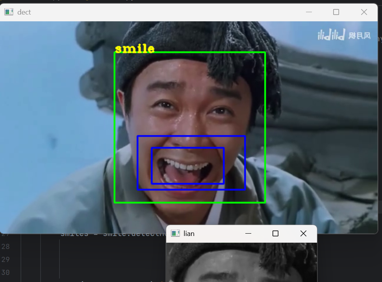382x282 pixels.
Task: Close the dect window
Action: (364, 12)
